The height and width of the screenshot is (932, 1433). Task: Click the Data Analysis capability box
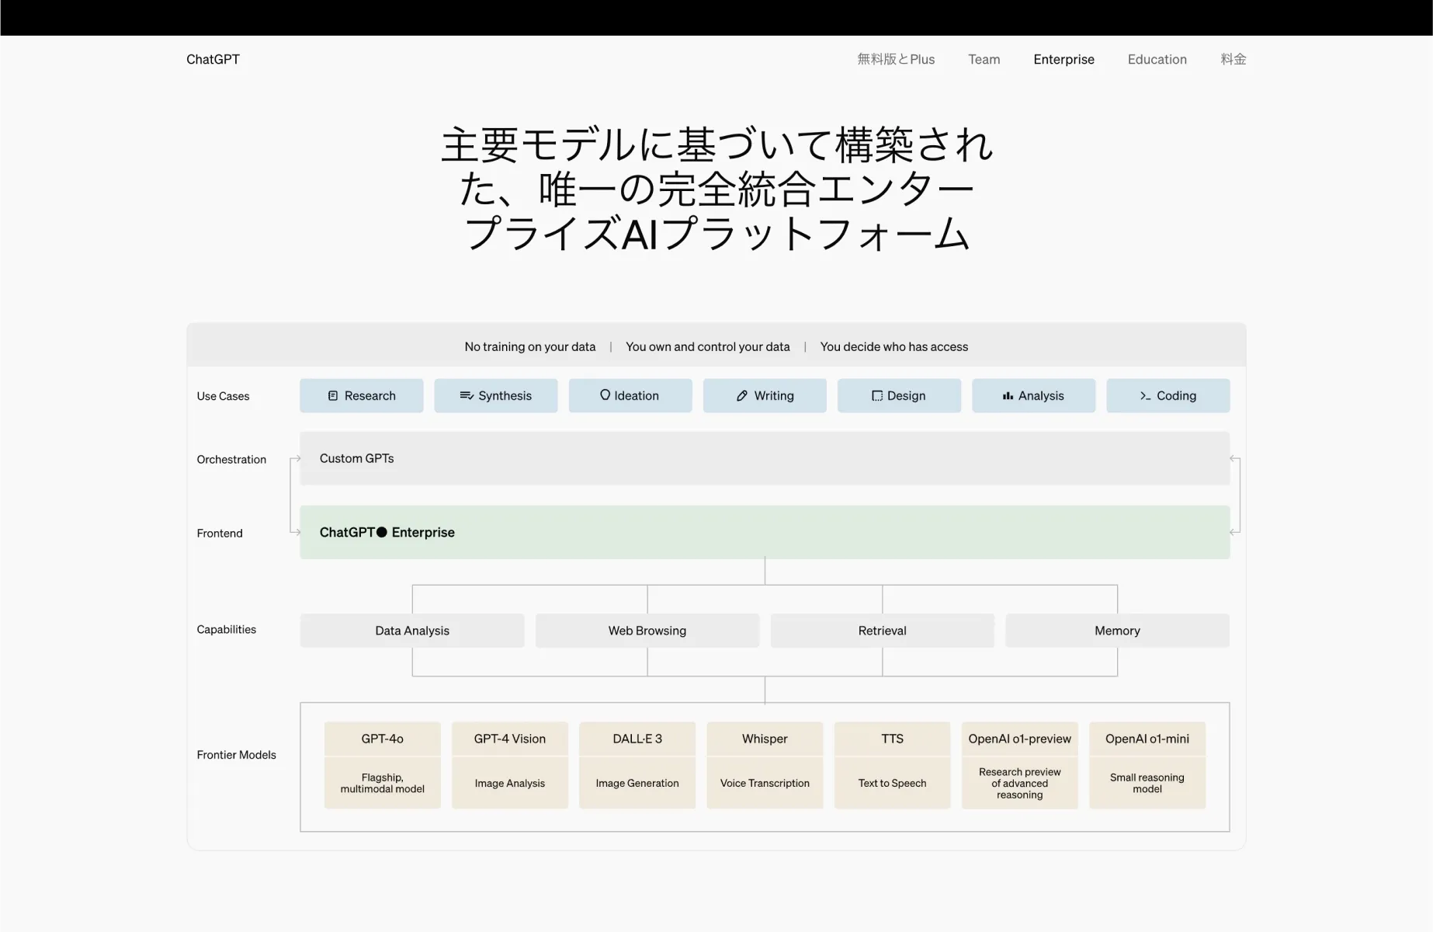pyautogui.click(x=412, y=631)
